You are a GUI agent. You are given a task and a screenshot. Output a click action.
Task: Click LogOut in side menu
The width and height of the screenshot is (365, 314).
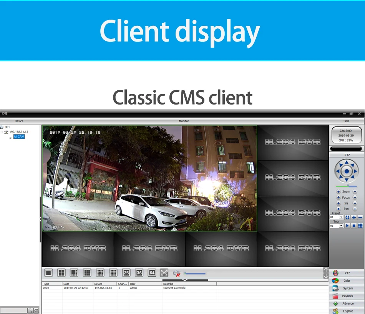(347, 311)
